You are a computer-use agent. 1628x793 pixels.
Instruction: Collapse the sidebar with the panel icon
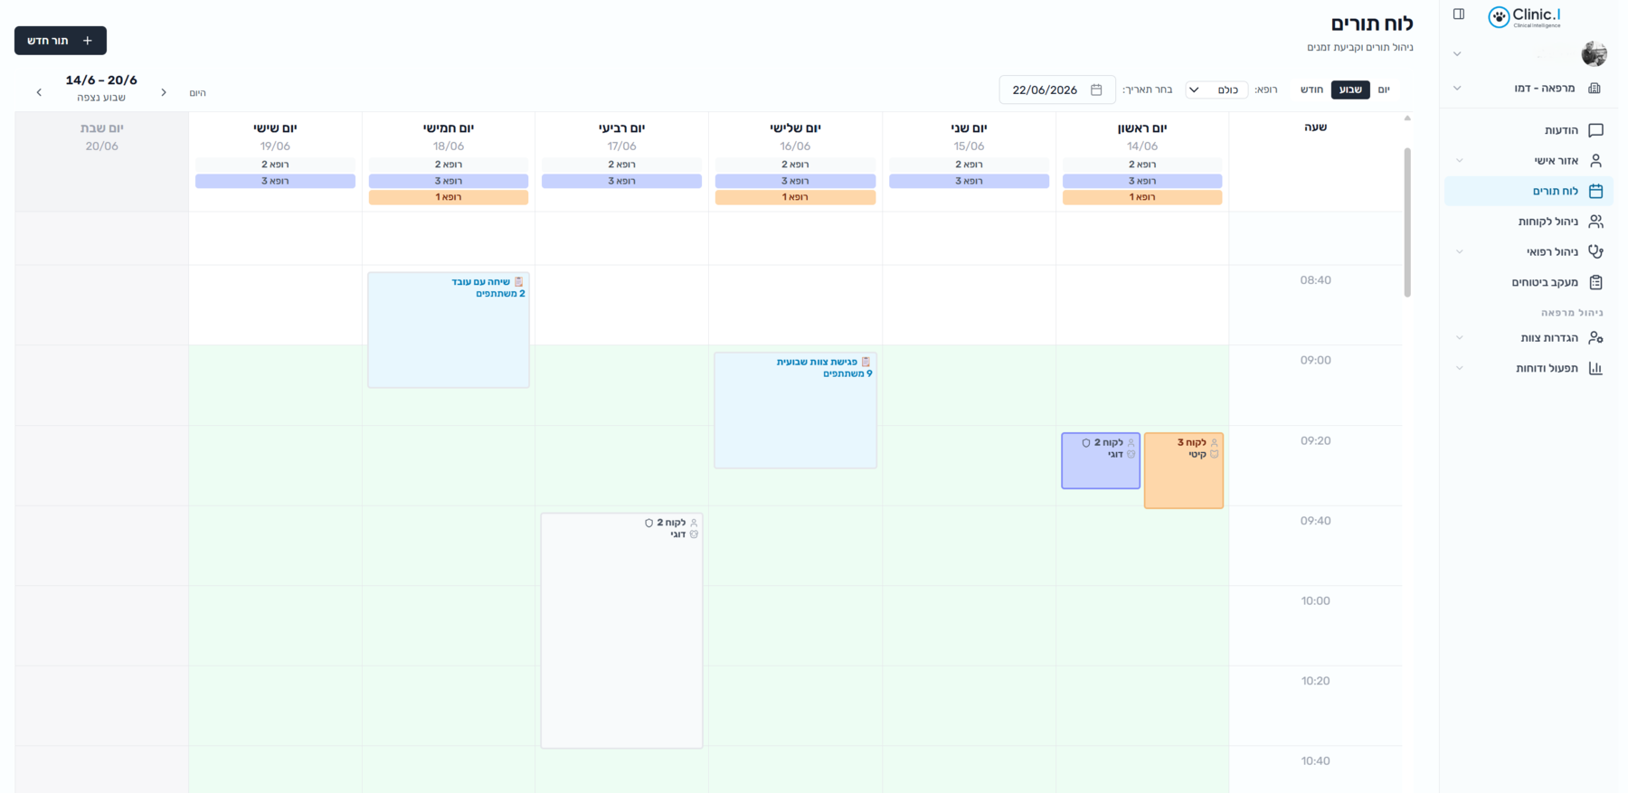coord(1459,14)
